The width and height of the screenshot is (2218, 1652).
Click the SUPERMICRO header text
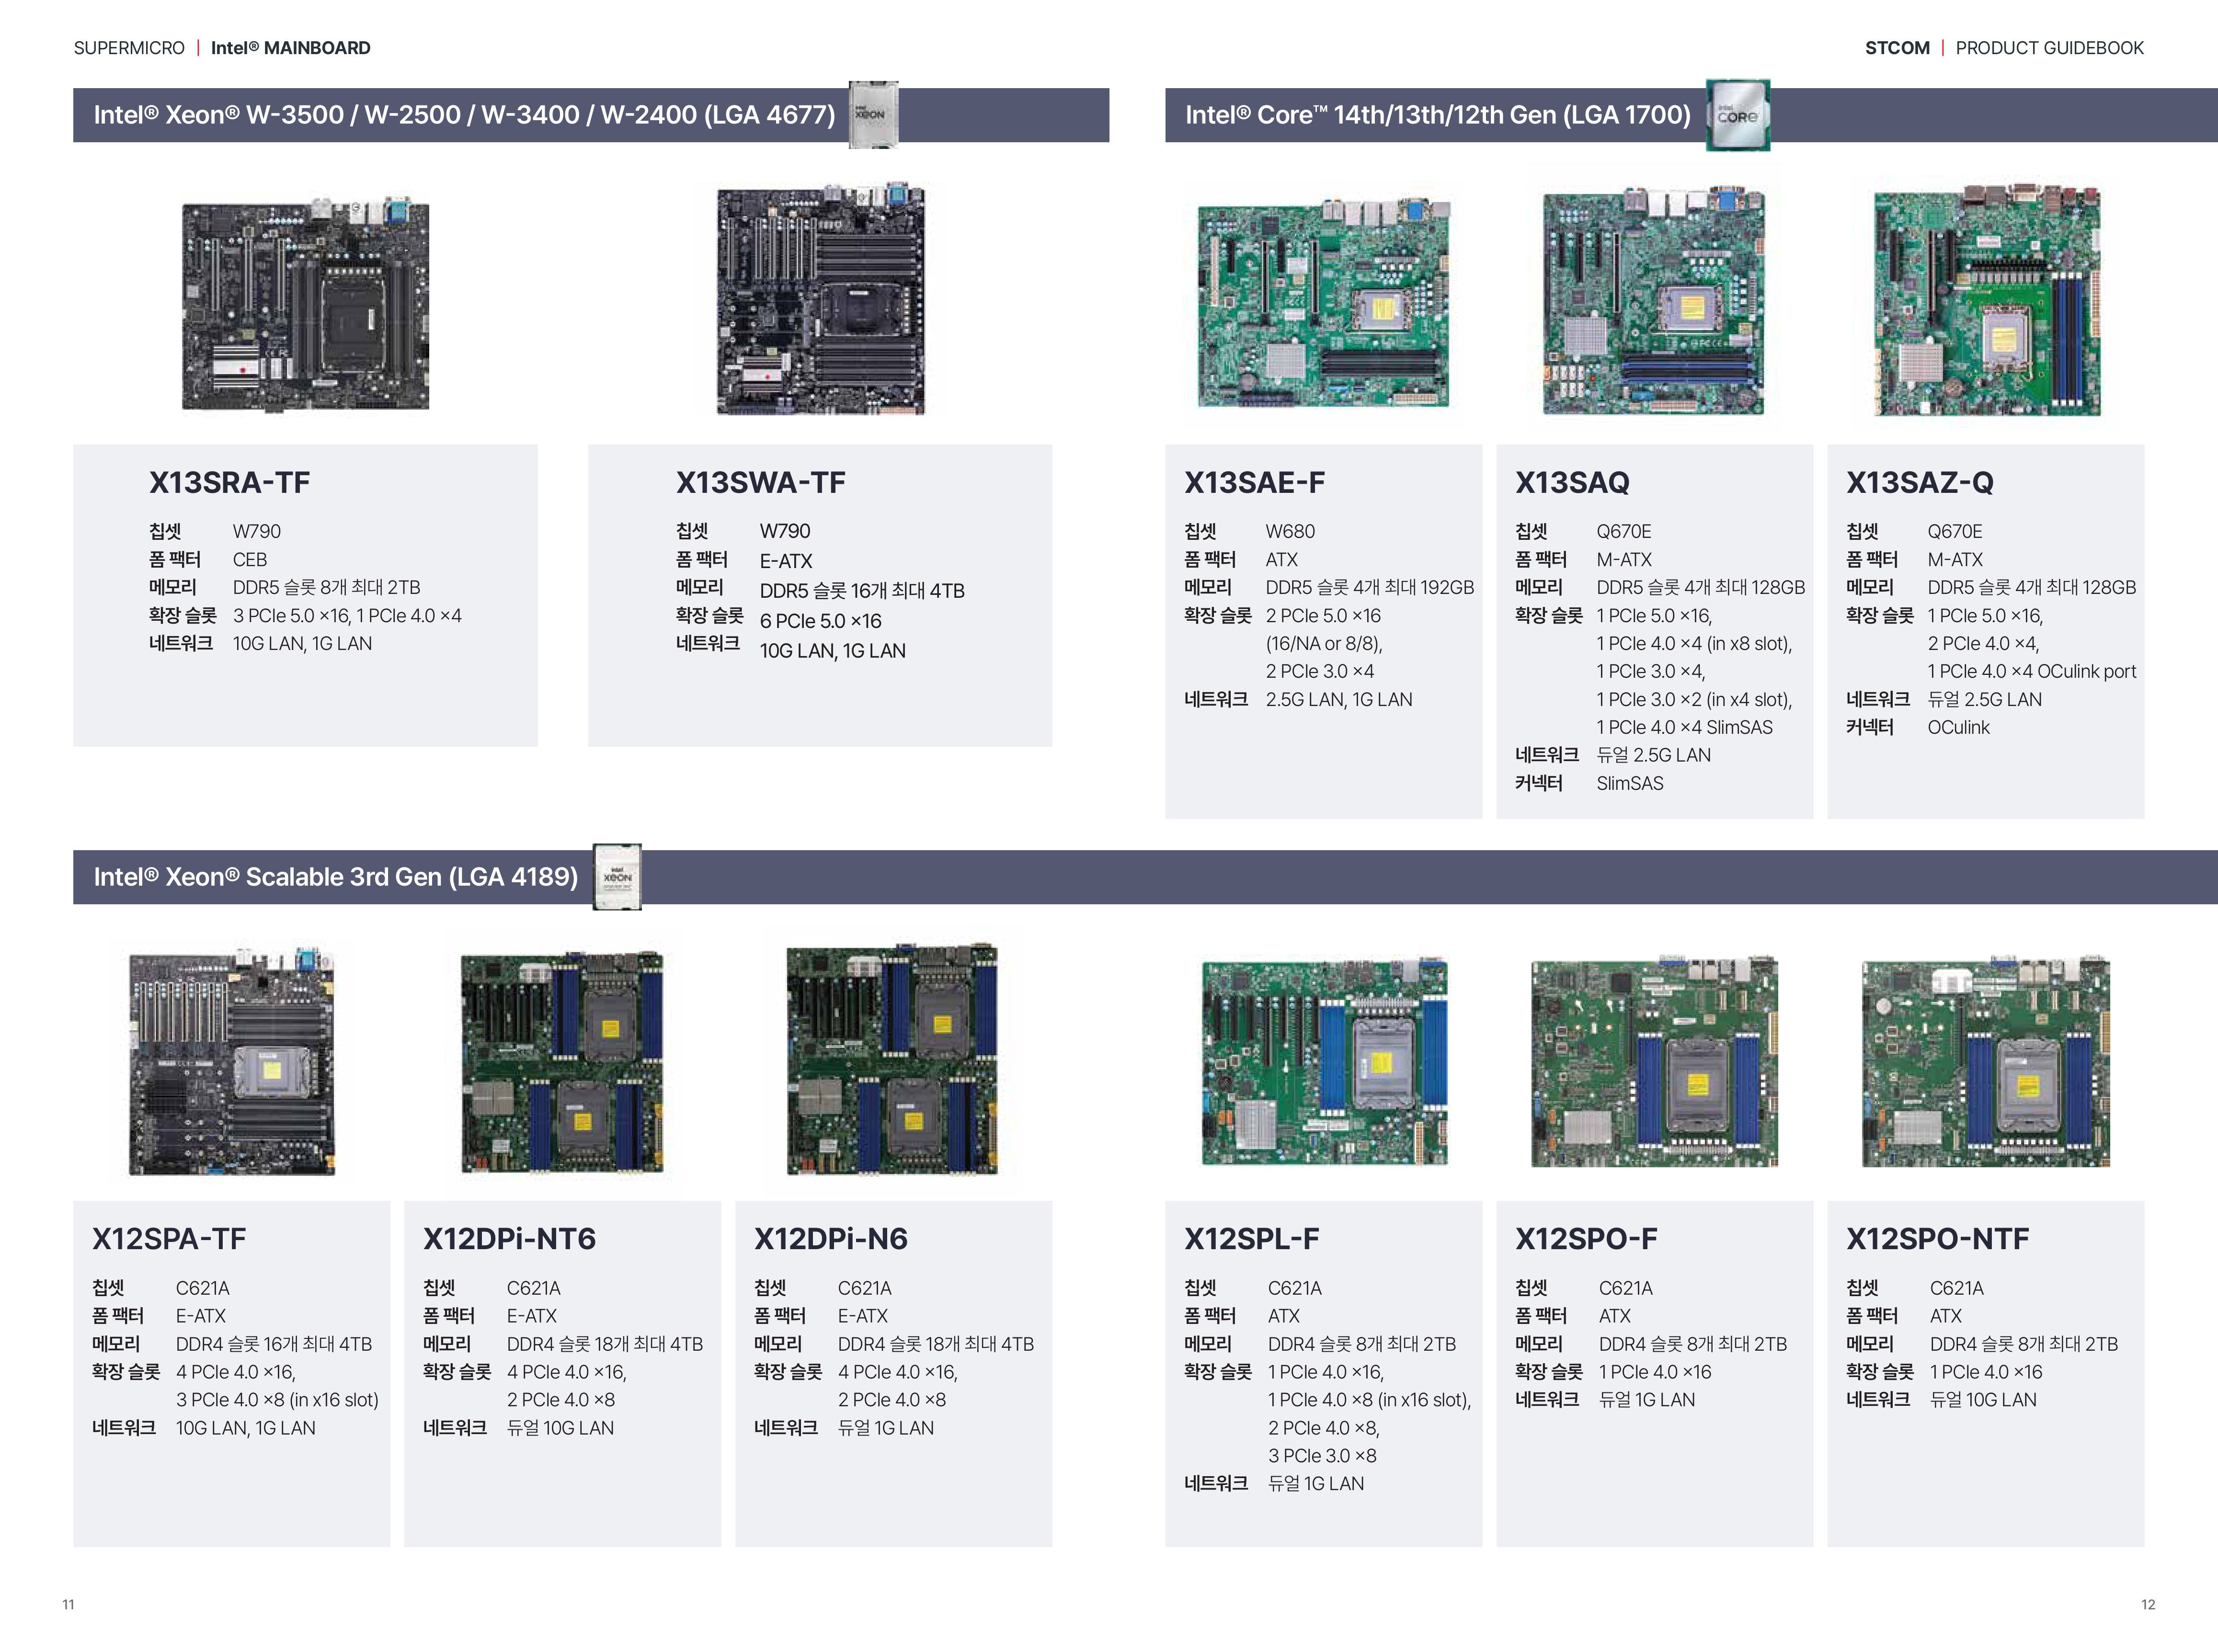[129, 48]
